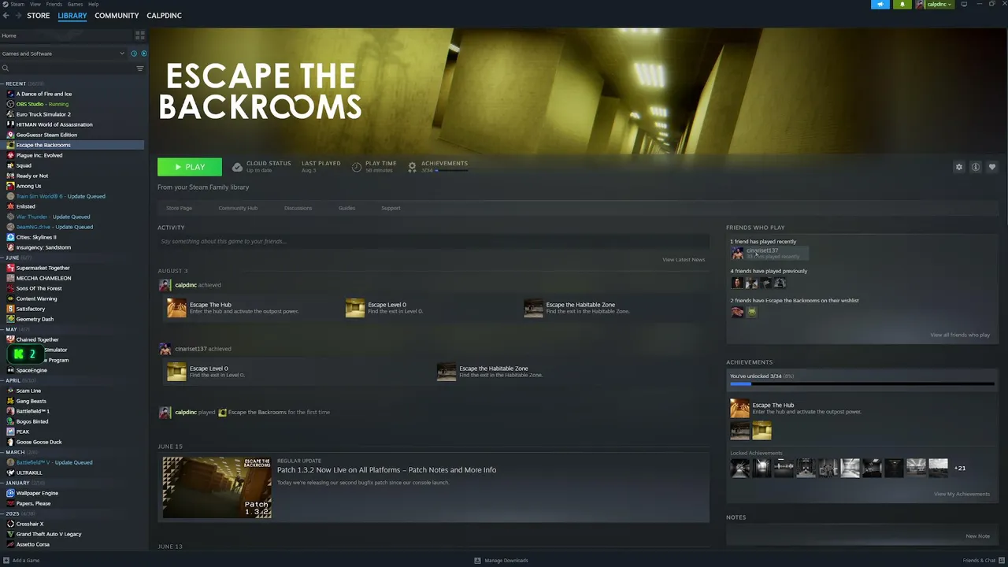Image resolution: width=1008 pixels, height=567 pixels.
Task: Open the Guides link
Action: 346,208
